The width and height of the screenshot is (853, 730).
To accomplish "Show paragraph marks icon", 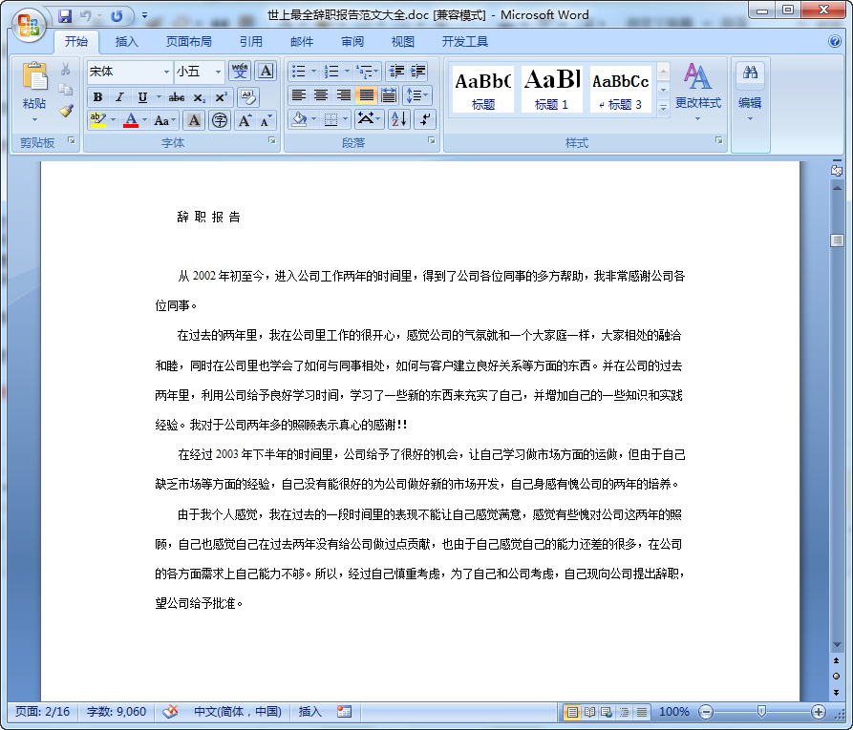I will click(425, 119).
